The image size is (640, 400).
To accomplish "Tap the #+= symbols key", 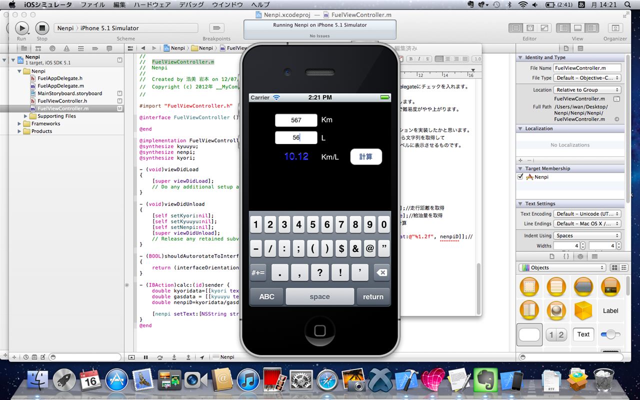I will 258,272.
